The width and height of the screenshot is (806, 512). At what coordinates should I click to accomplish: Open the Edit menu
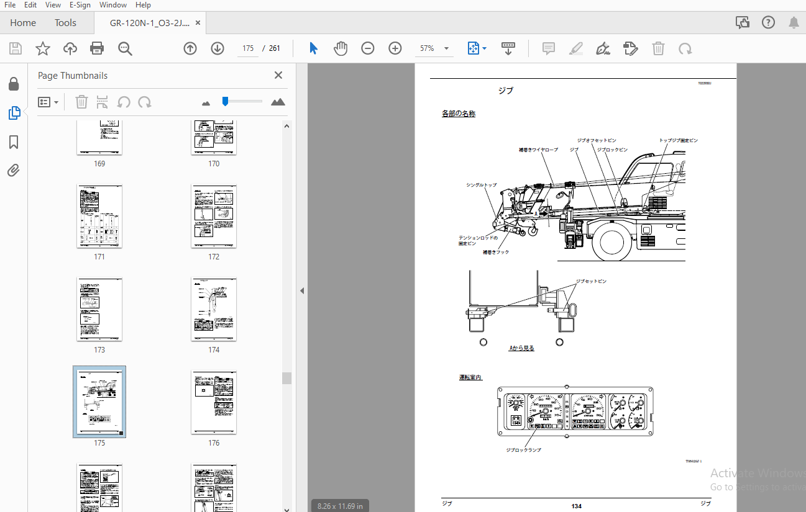30,5
